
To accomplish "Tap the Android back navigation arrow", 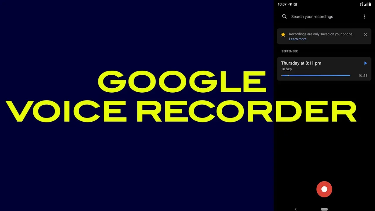I will tap(296, 209).
